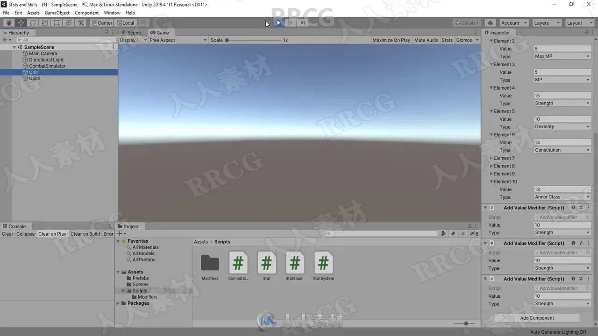Open the cloud services icon
The height and width of the screenshot is (336, 598).
pyautogui.click(x=490, y=22)
